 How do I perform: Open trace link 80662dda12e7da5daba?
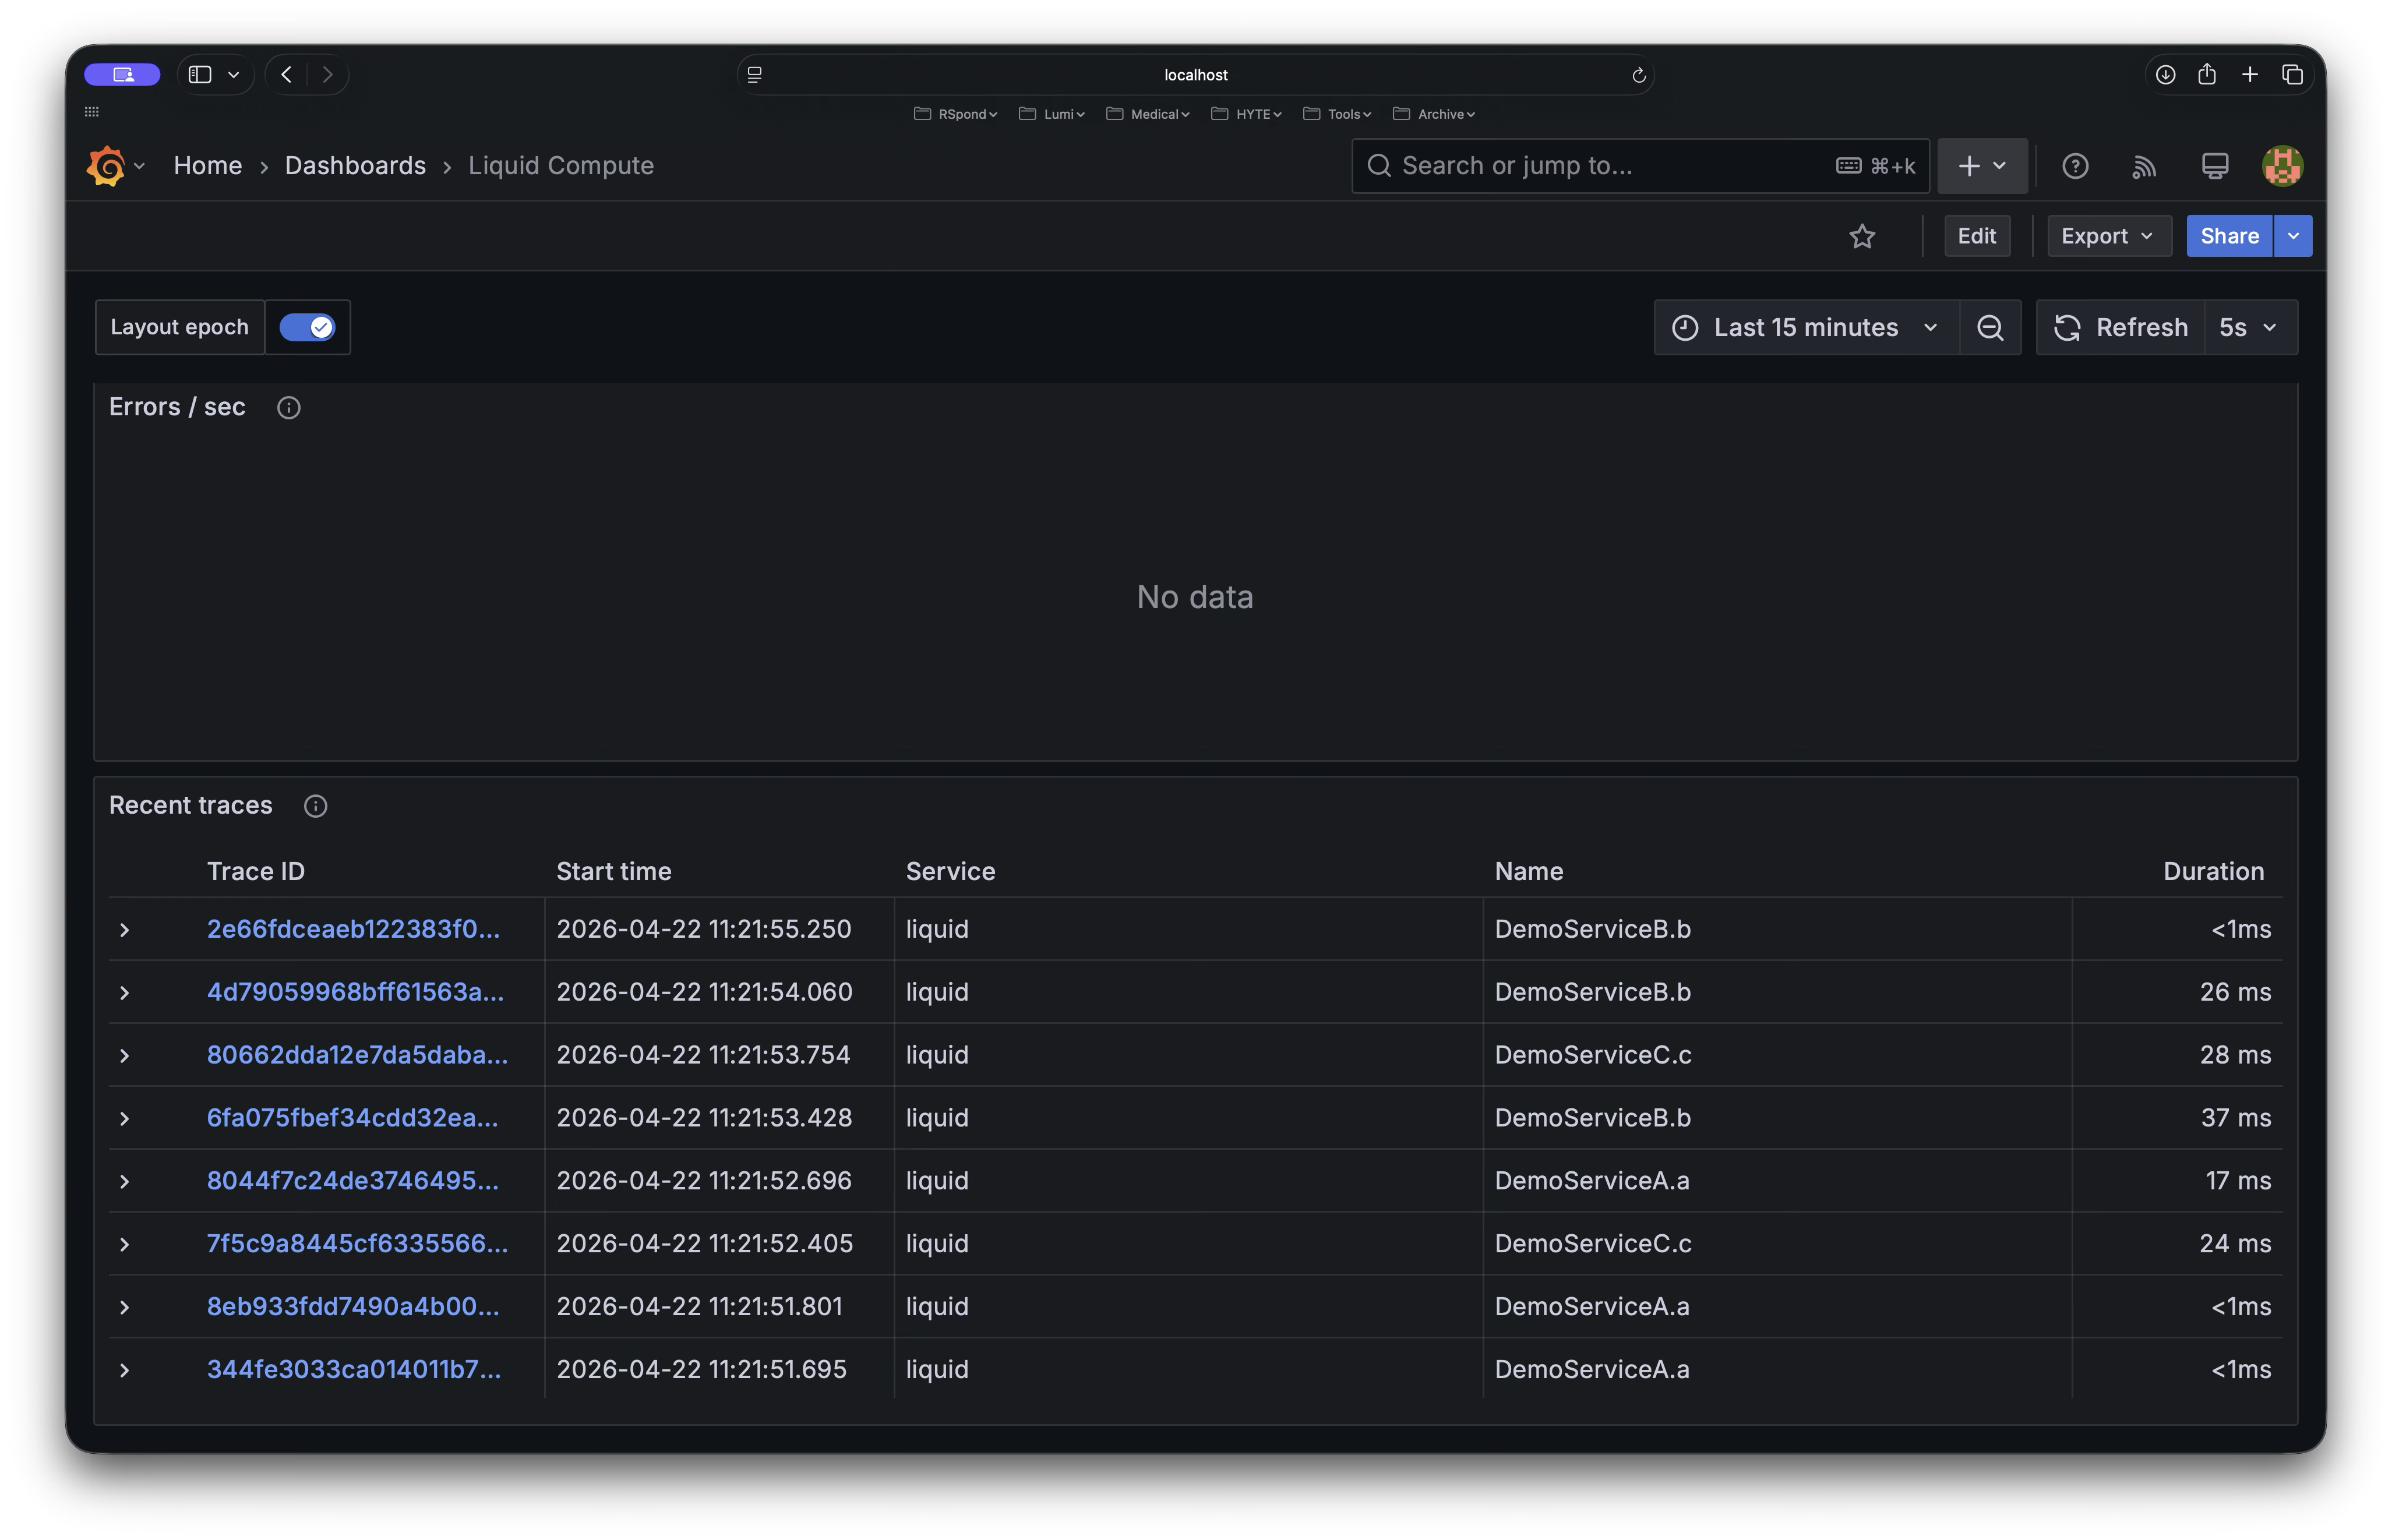point(357,1055)
